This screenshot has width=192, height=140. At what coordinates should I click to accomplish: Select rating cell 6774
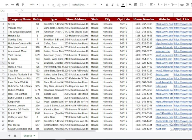[x=37, y=90]
